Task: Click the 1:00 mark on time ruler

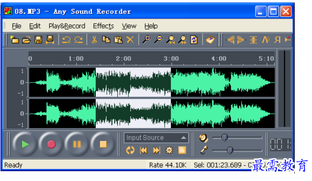Action: pos(76,58)
